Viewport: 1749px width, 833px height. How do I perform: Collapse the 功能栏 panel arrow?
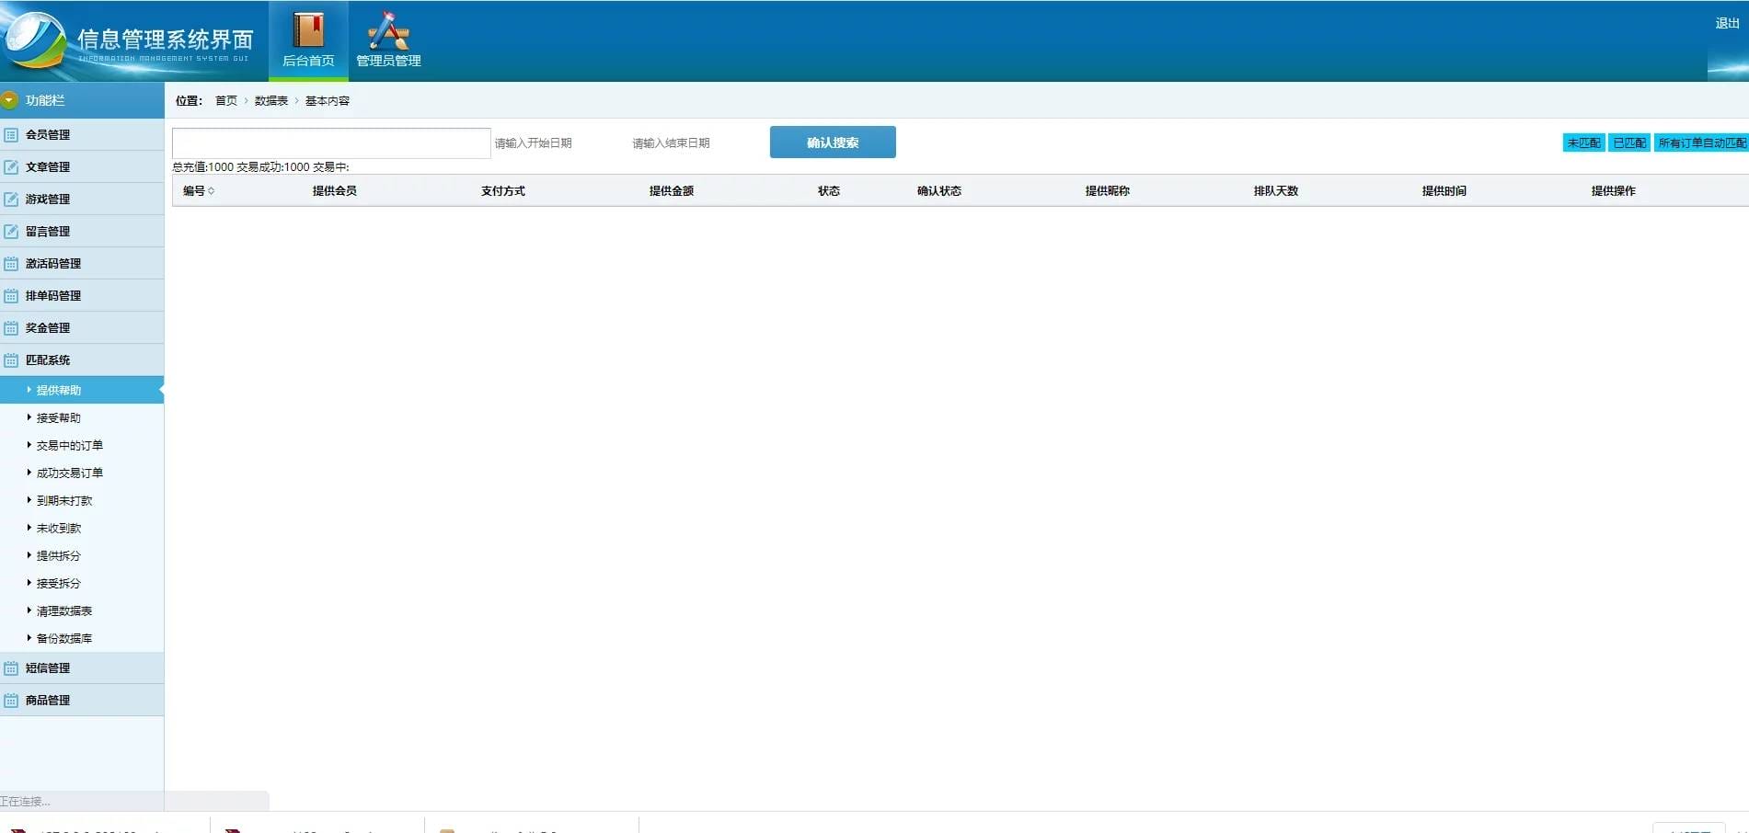tap(10, 99)
